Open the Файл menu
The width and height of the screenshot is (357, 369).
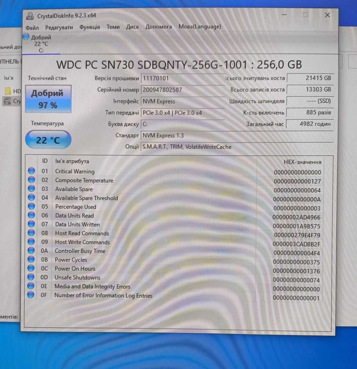tap(32, 27)
